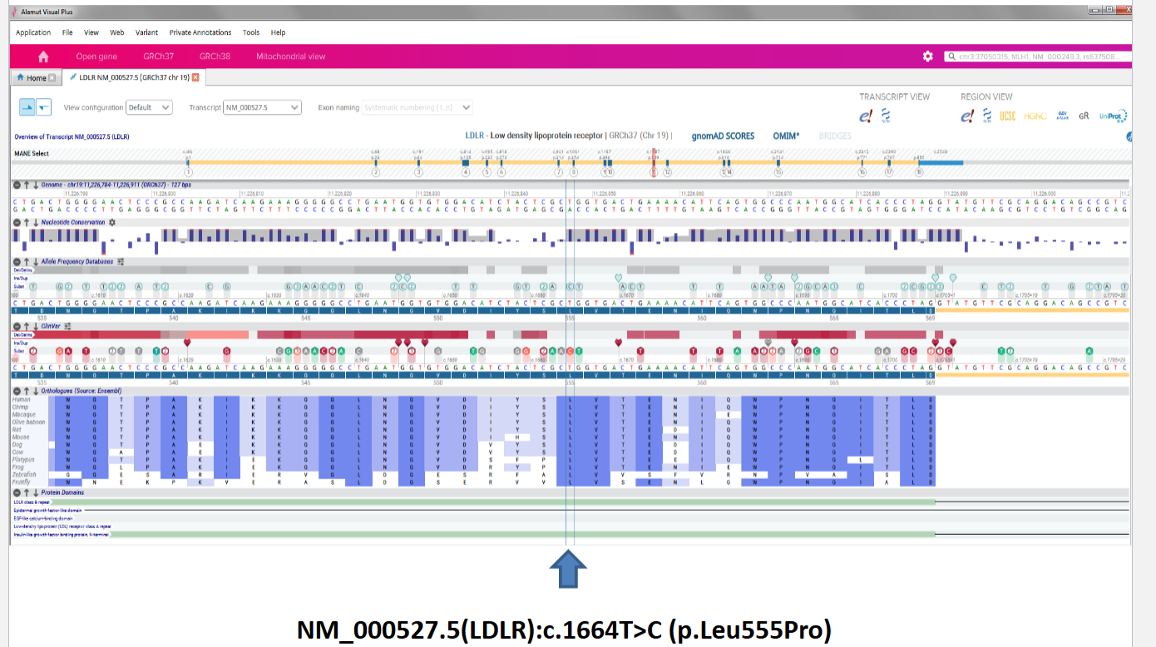Go to the Home icon in magenta bar
The width and height of the screenshot is (1156, 647).
tap(43, 57)
